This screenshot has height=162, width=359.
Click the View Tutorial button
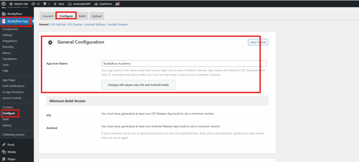(258, 42)
